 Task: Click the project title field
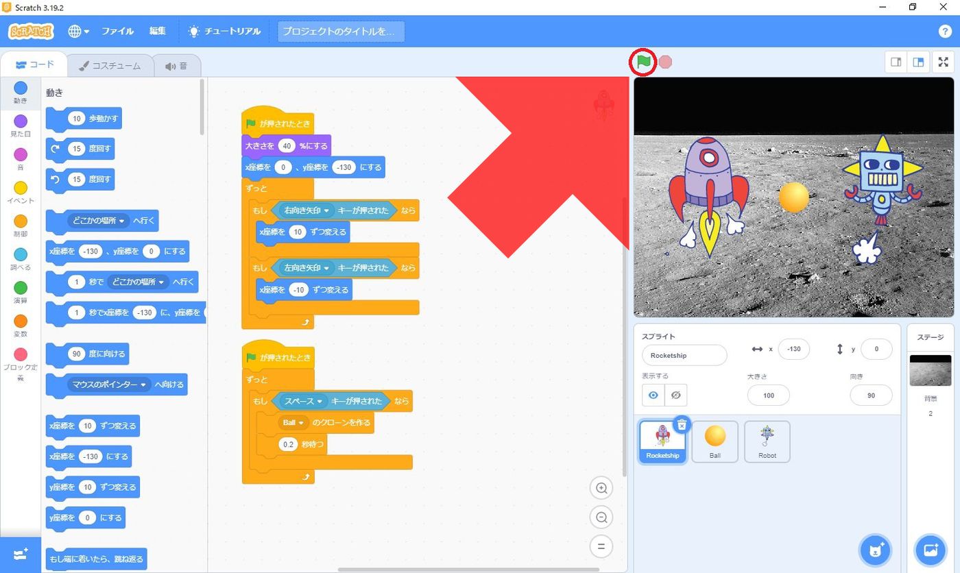click(341, 32)
